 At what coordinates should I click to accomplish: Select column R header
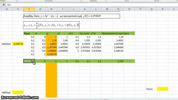click(x=162, y=9)
